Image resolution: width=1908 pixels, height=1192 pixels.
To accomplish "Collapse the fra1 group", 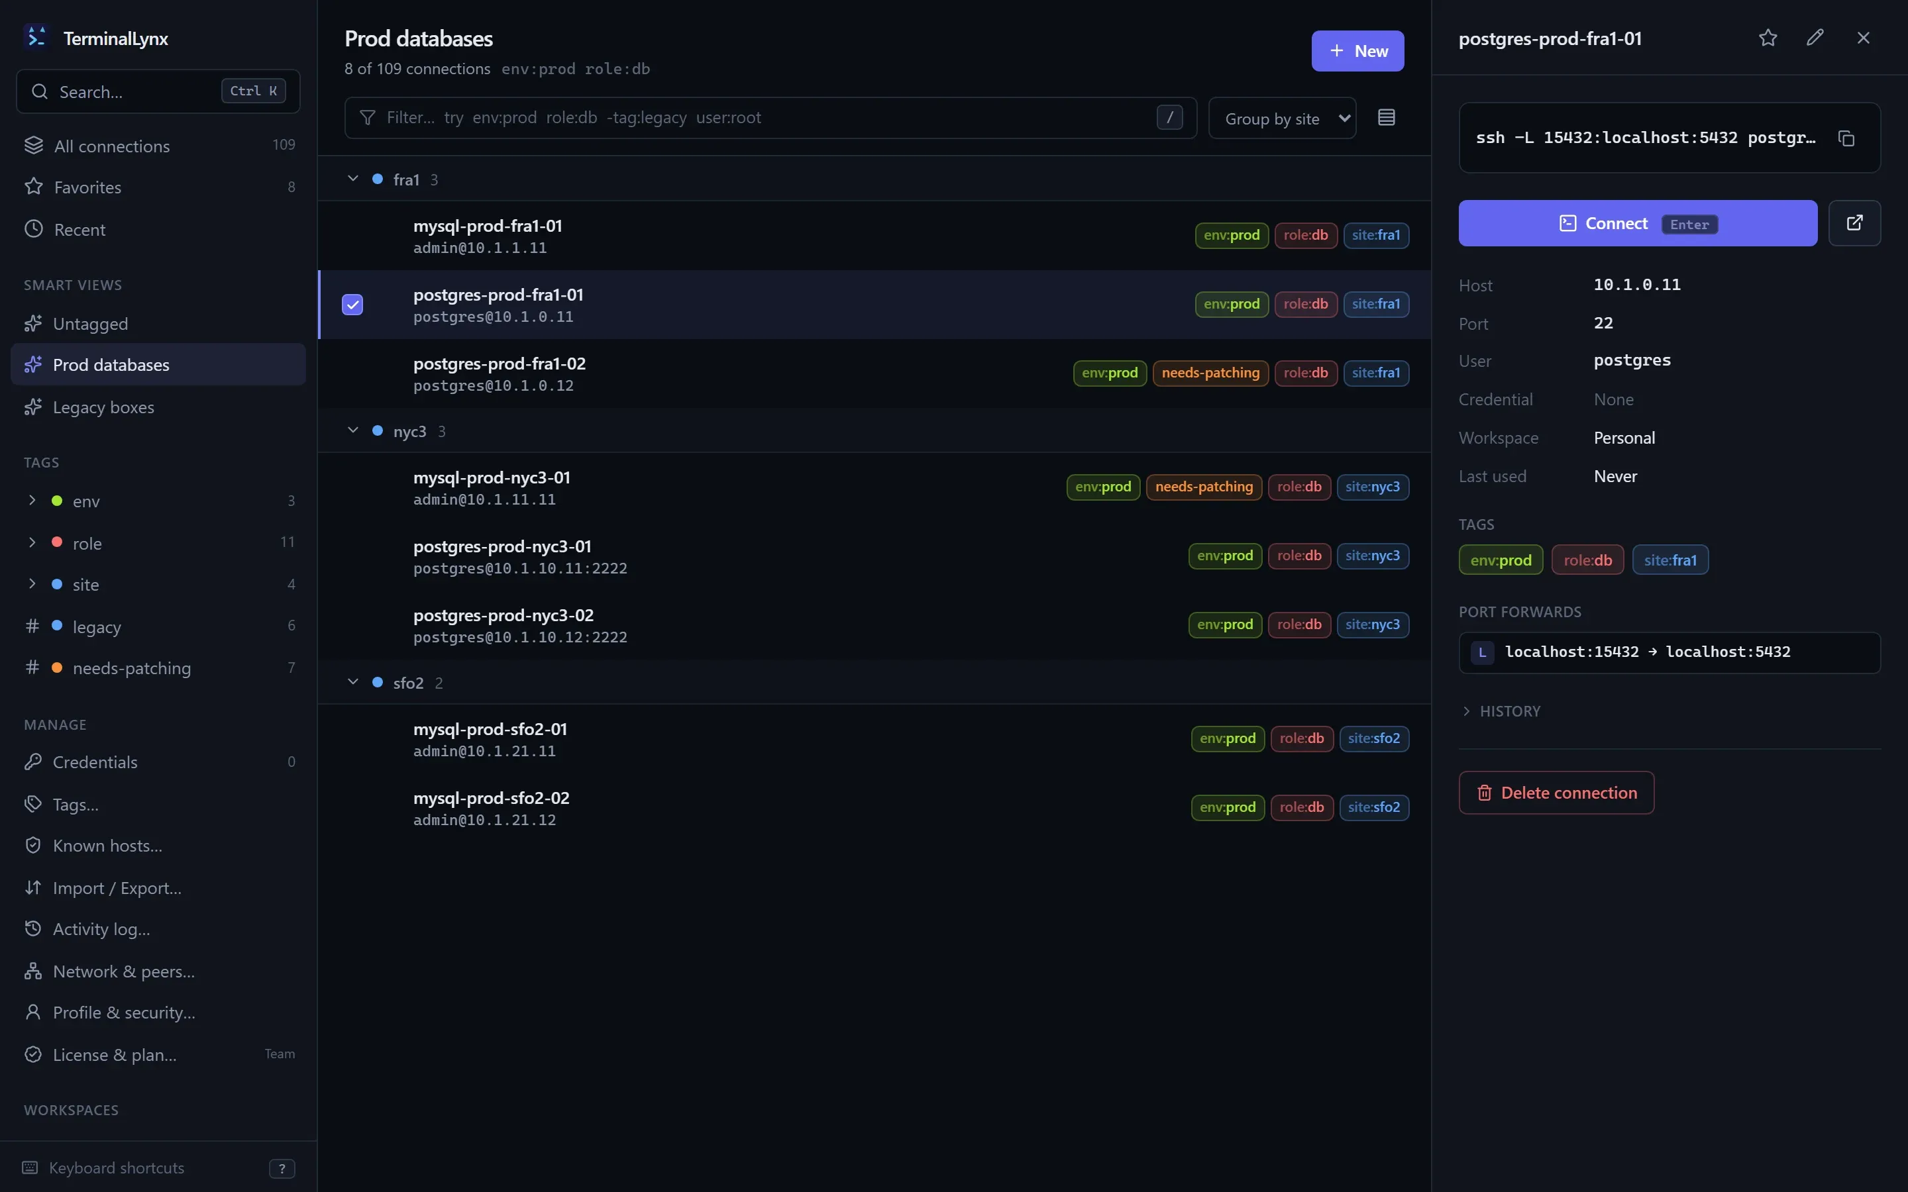I will click(x=352, y=179).
